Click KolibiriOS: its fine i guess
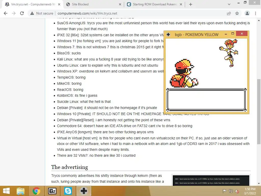 coord(77,95)
